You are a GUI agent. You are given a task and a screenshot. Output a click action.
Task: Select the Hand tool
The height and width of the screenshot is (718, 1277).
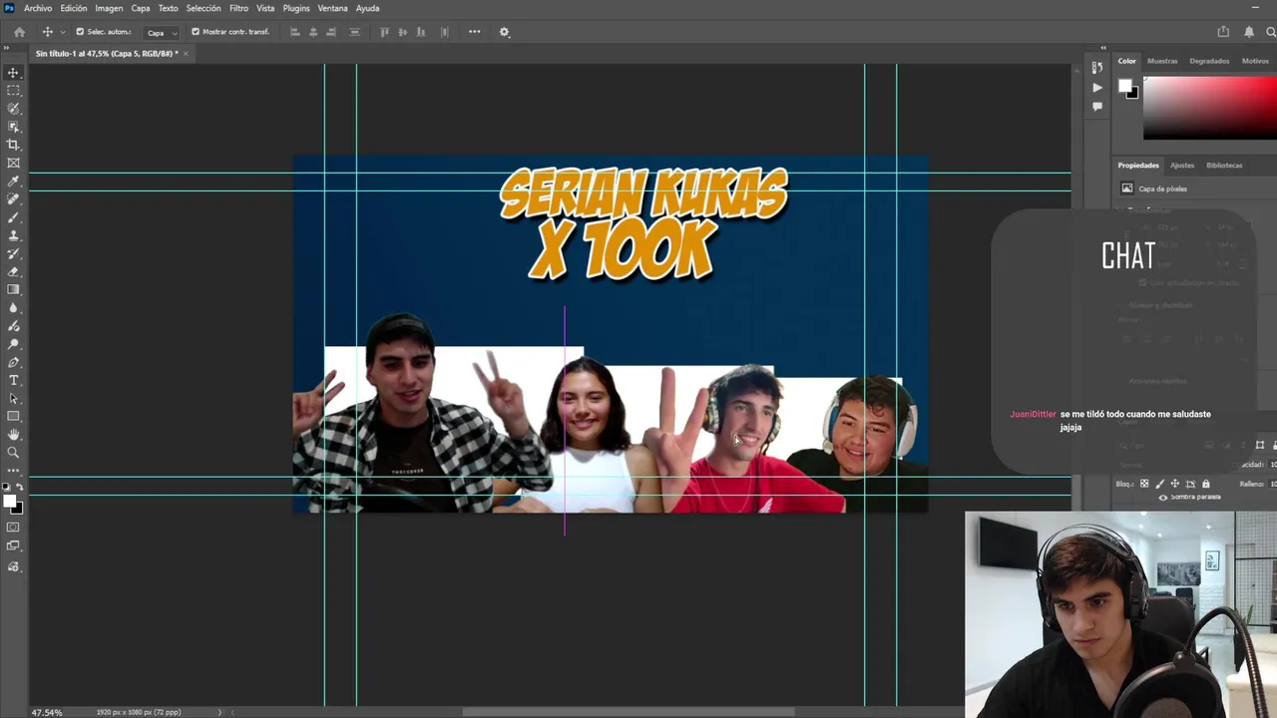13,435
